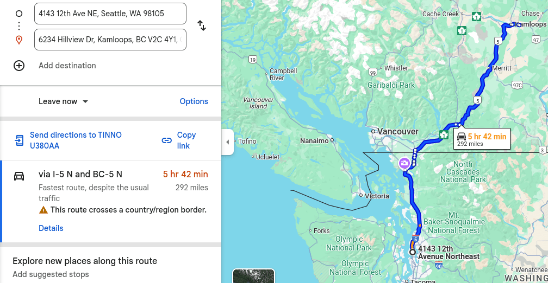Click Add destination text
Image resolution: width=548 pixels, height=283 pixels.
tap(67, 66)
